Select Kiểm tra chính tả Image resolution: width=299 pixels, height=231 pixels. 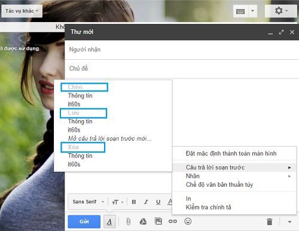234,207
